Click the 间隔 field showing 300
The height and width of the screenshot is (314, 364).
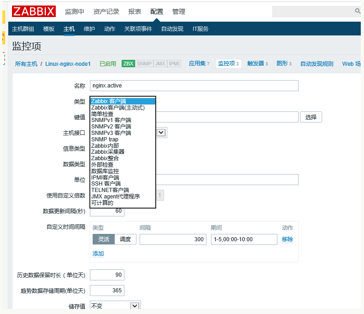[173, 239]
